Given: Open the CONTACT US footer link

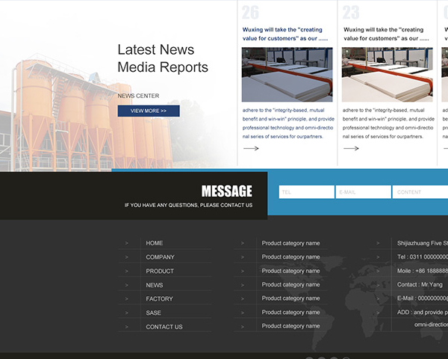Looking at the screenshot, I should click(164, 327).
